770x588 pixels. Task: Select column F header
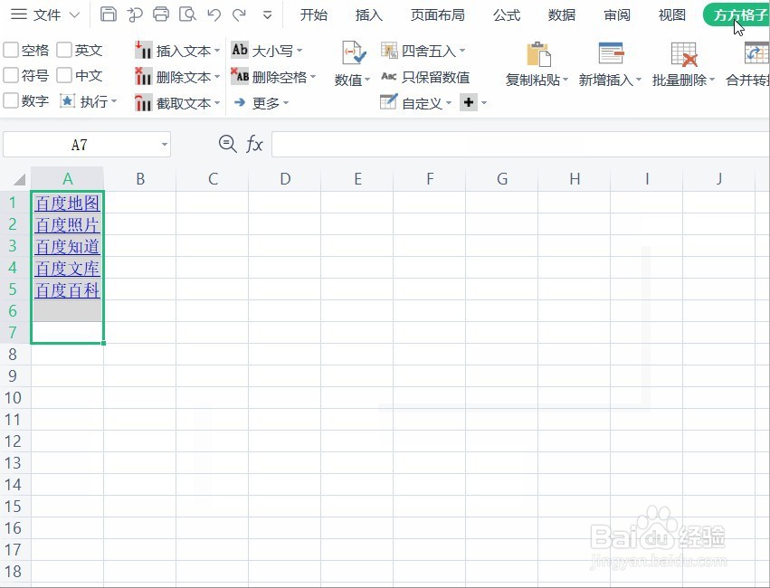pos(430,178)
